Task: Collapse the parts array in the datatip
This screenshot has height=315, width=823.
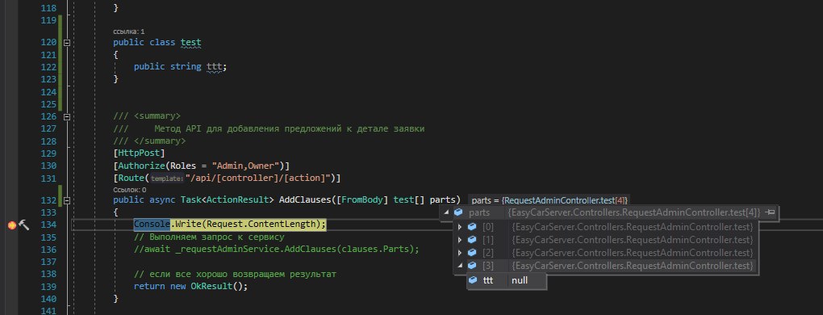Action: pyautogui.click(x=447, y=212)
